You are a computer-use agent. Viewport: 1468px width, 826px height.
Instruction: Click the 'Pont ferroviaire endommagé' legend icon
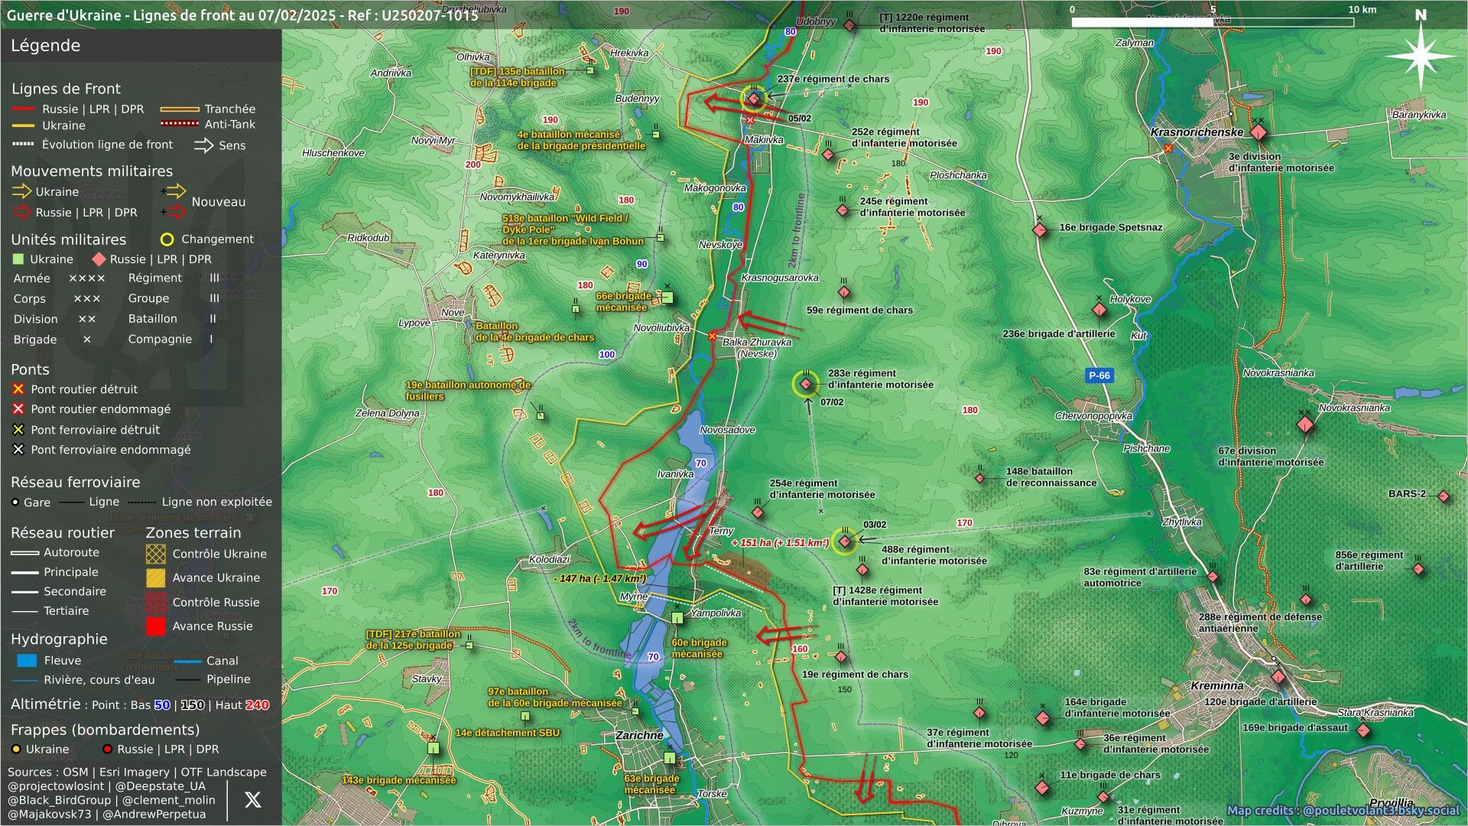(x=18, y=450)
